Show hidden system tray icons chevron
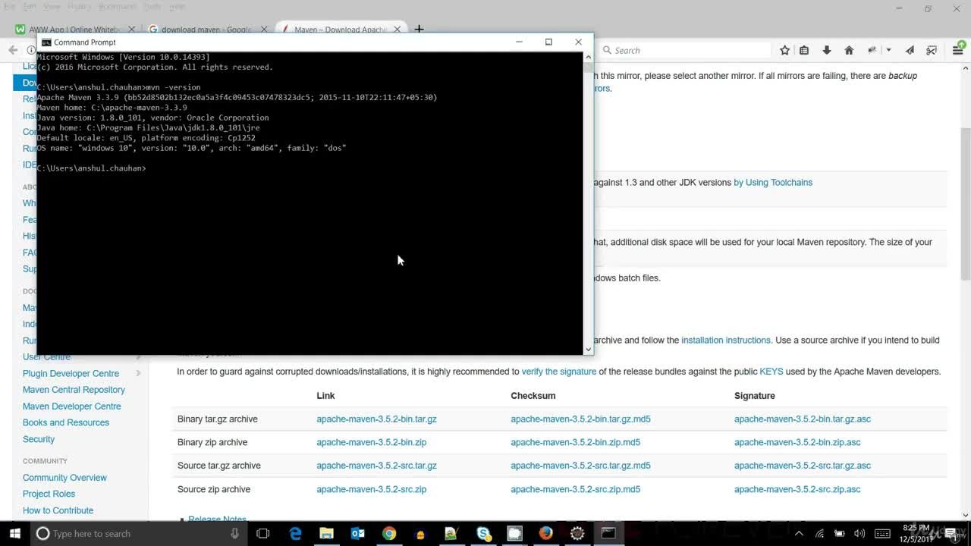Screen dimensions: 971x546 click(799, 533)
